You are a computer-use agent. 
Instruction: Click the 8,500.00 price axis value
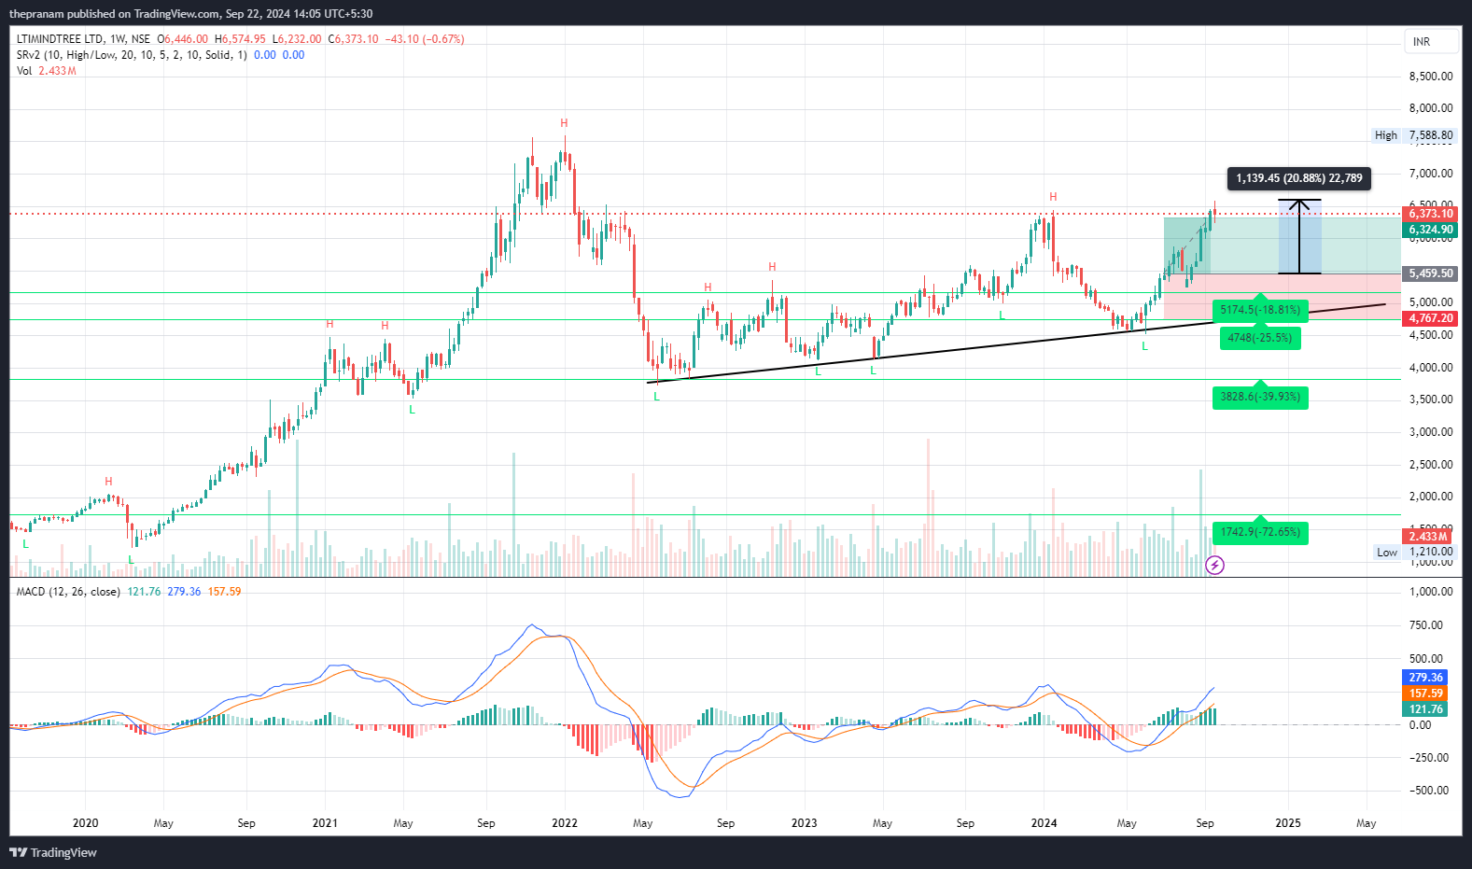(1431, 77)
